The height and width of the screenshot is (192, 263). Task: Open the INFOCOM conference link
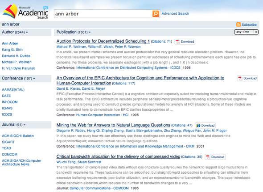(x=10, y=102)
